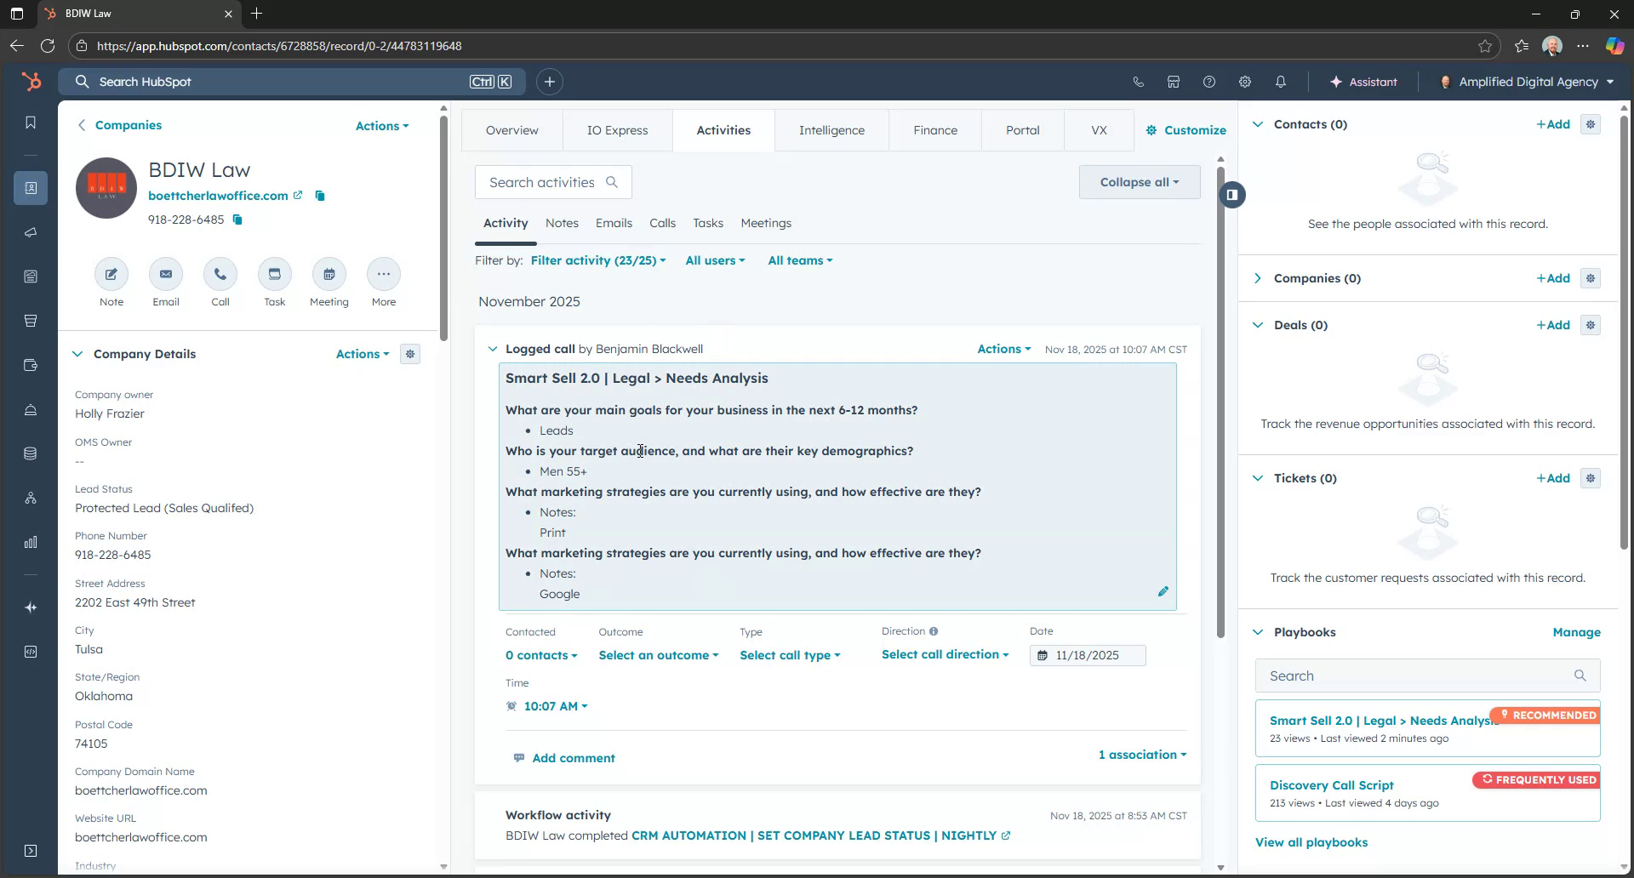This screenshot has width=1634, height=878.
Task: Open the HubSpot Marketplace icon in top bar
Action: [1173, 82]
